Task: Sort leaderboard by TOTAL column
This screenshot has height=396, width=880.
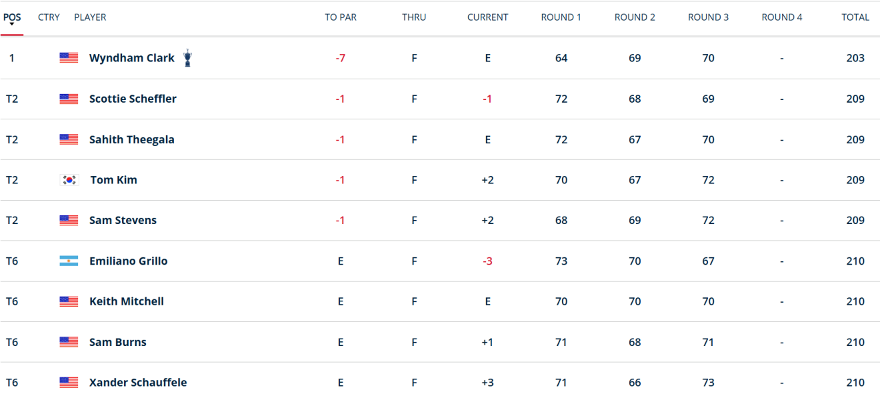Action: [x=855, y=17]
